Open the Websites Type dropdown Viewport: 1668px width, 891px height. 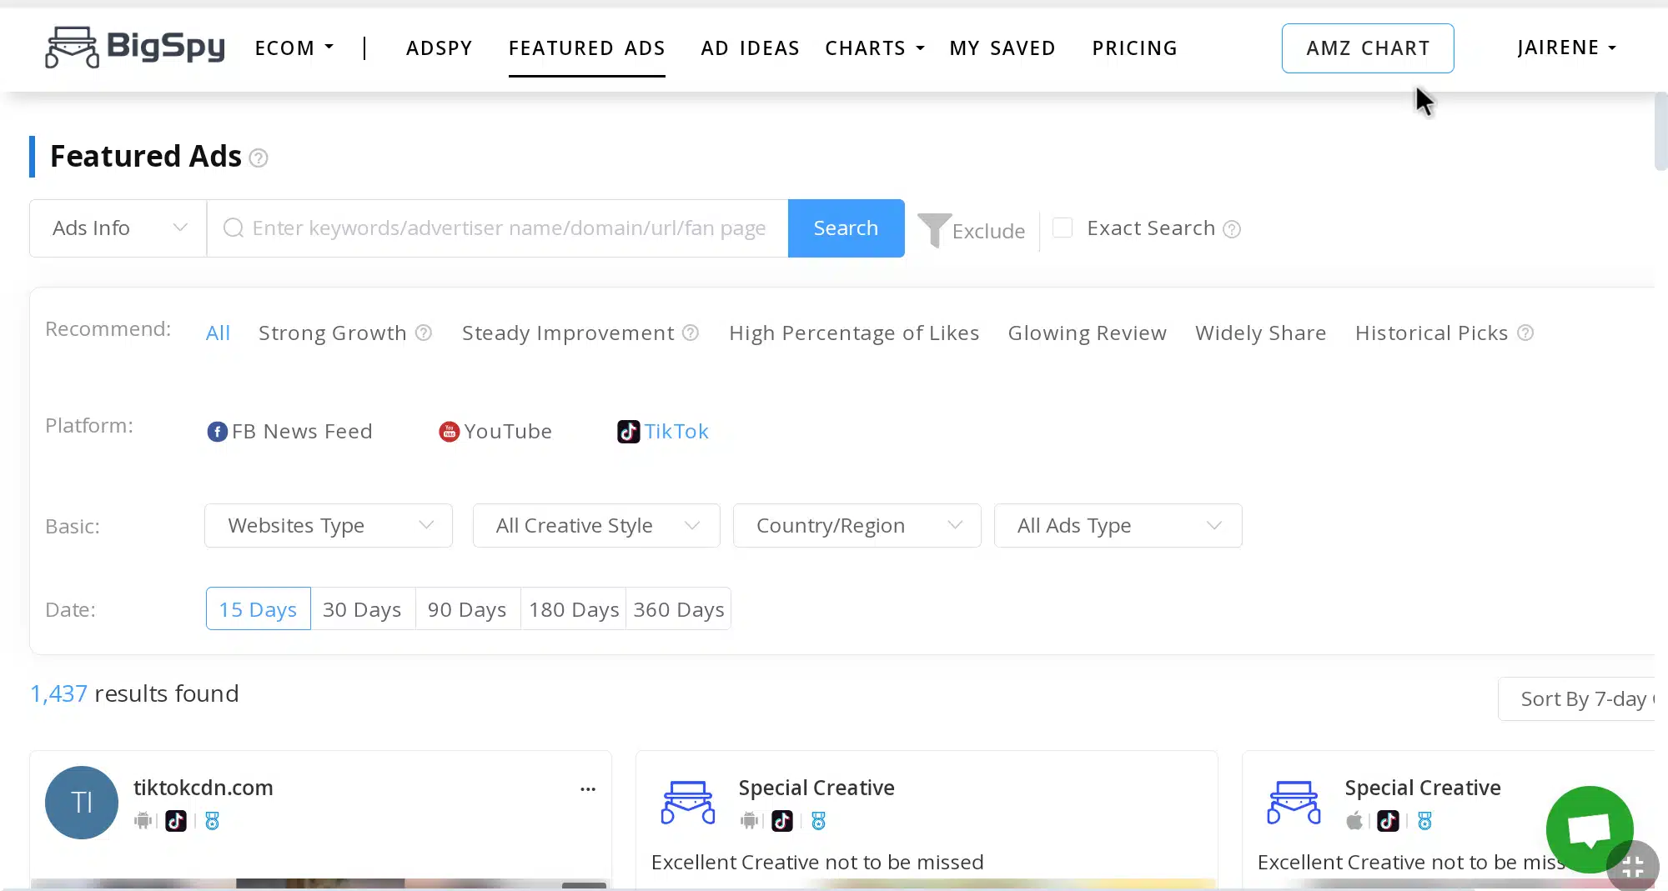click(x=328, y=526)
